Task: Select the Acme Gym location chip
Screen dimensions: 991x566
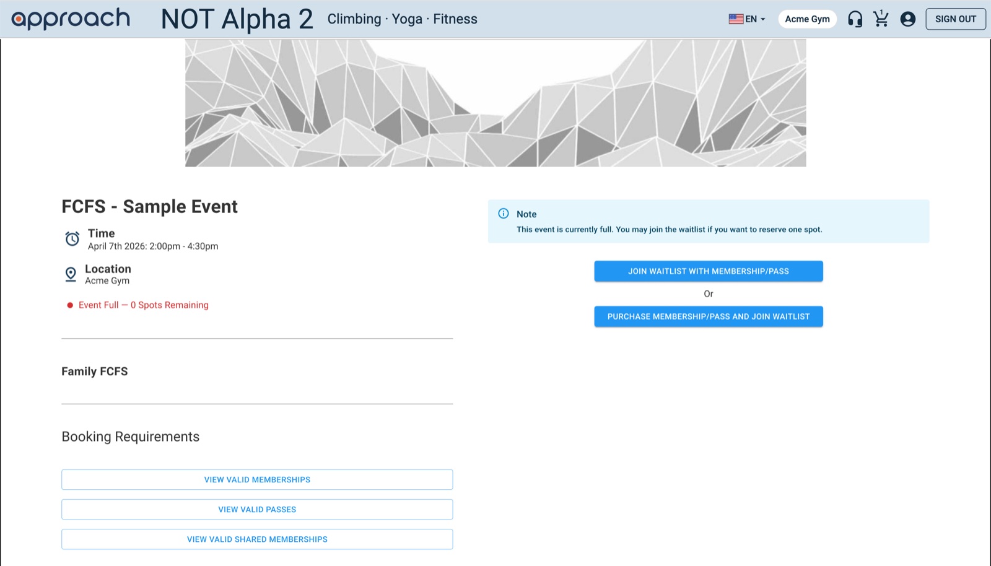Action: [x=807, y=19]
